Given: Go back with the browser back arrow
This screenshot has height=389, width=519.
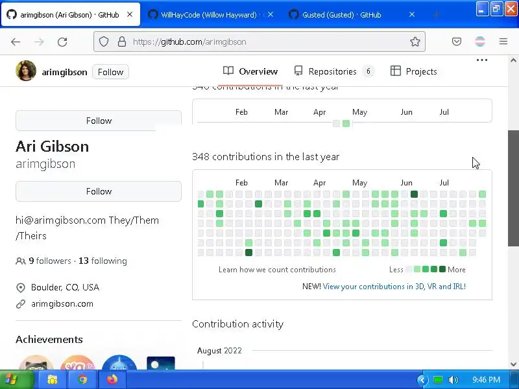Looking at the screenshot, I should pyautogui.click(x=16, y=41).
